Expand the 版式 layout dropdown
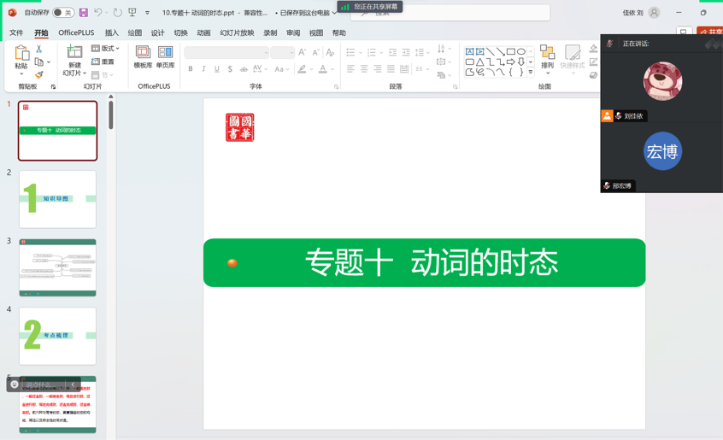This screenshot has width=723, height=440. click(x=106, y=49)
